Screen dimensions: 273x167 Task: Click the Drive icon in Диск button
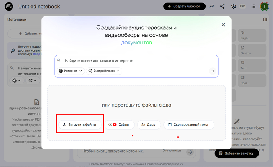coord(143,125)
